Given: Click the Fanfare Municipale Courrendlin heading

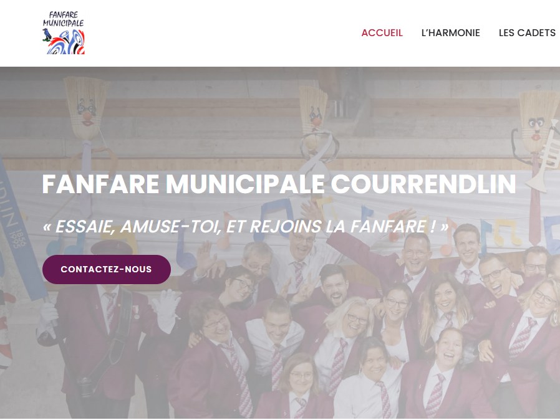Looking at the screenshot, I should pos(279,184).
